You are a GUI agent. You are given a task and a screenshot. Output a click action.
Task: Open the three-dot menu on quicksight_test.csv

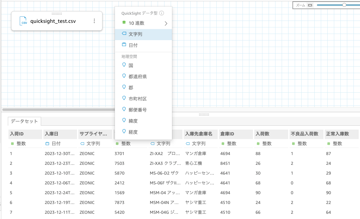coord(94,21)
